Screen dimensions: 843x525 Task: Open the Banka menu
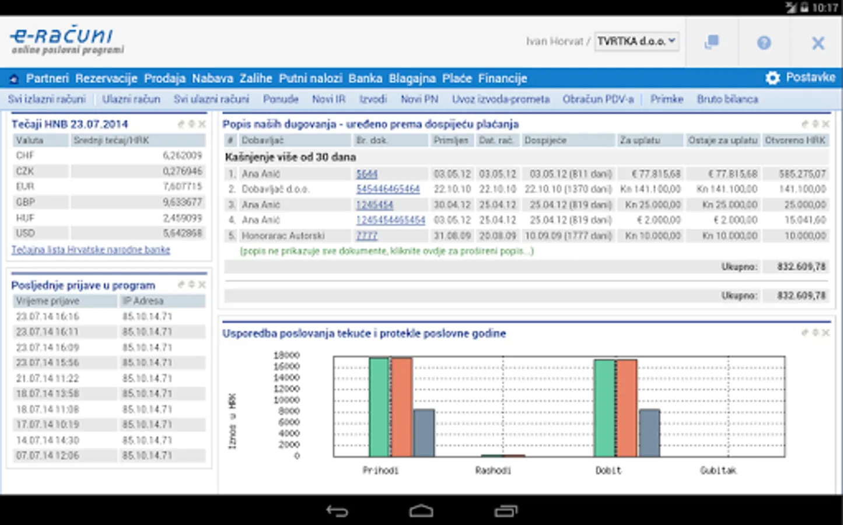tap(365, 78)
